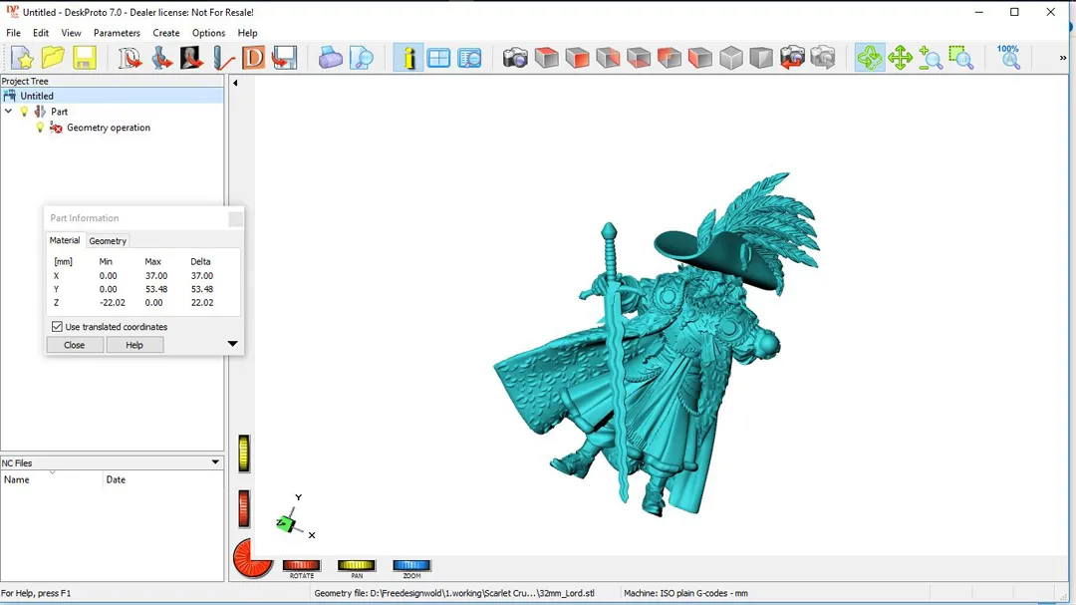This screenshot has height=605, width=1076.
Task: Click the yellow PAN thumbwheel
Action: coord(356,565)
